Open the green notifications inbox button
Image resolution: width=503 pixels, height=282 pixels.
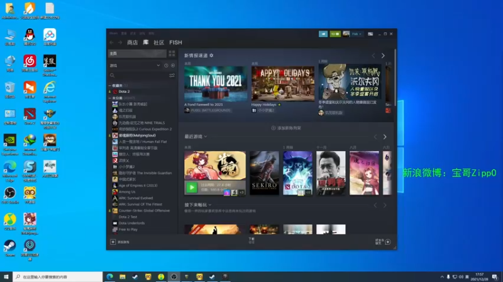pos(335,34)
